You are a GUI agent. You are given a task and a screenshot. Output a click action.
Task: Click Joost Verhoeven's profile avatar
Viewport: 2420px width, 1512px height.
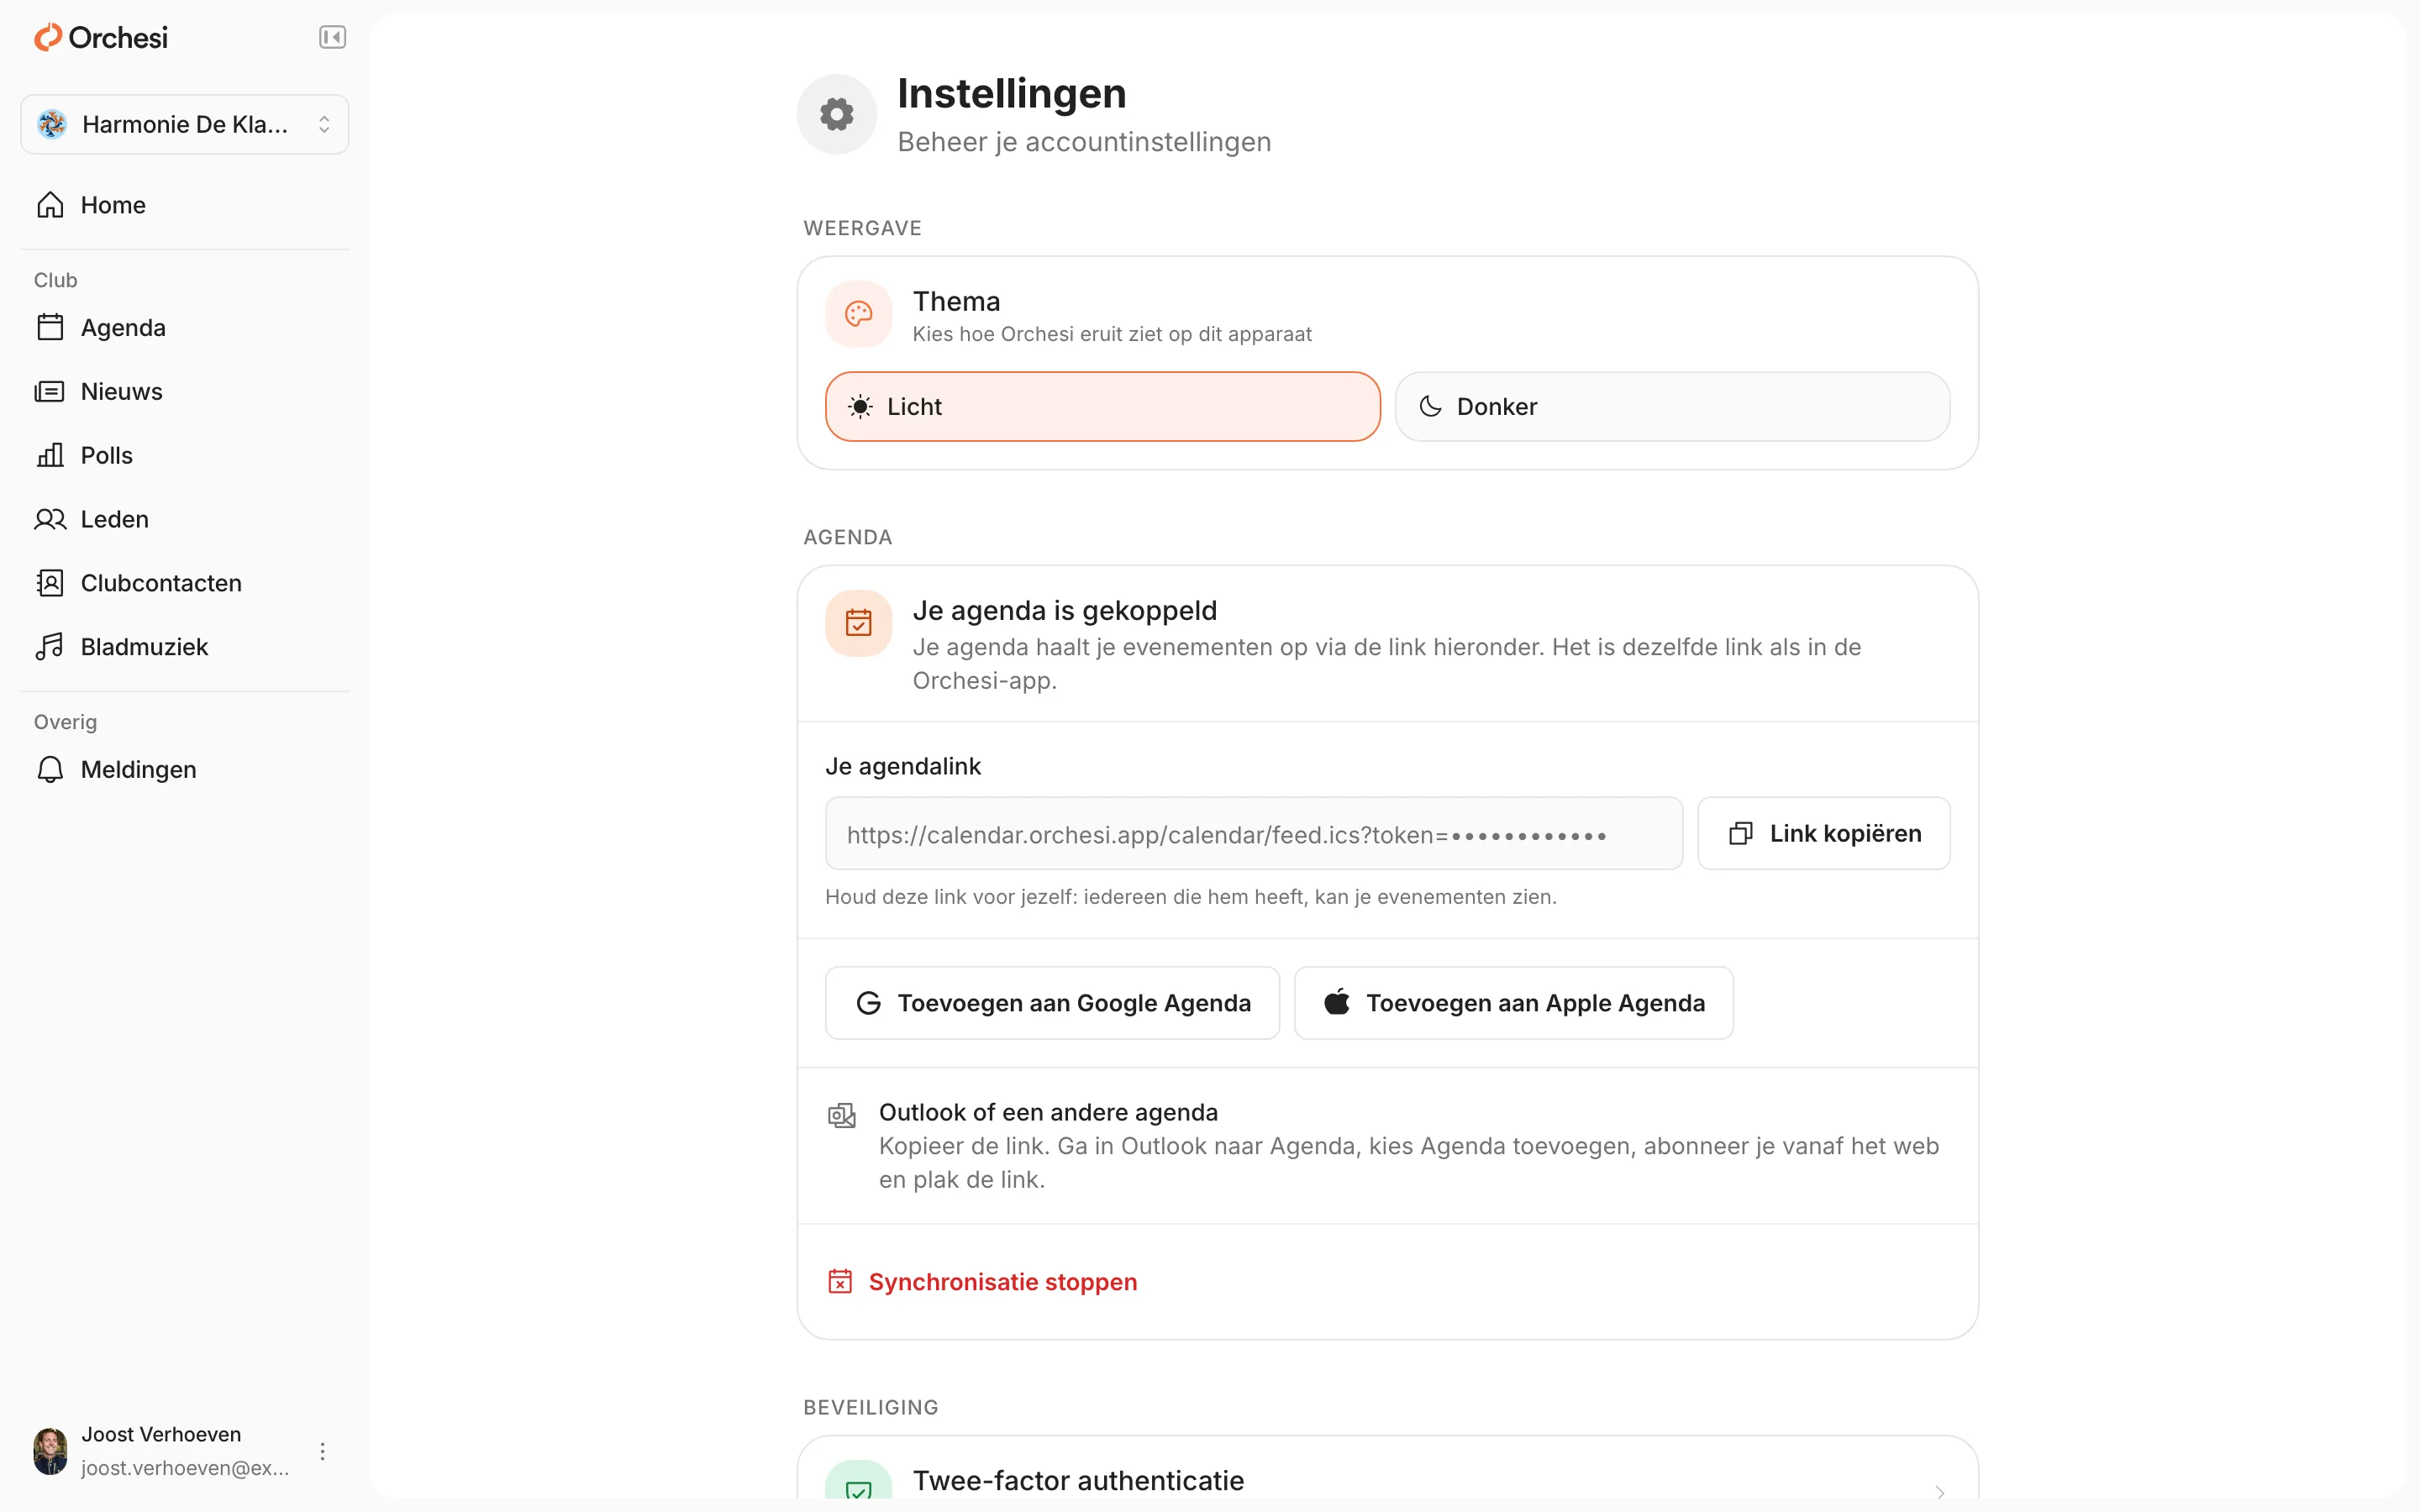coord(50,1451)
